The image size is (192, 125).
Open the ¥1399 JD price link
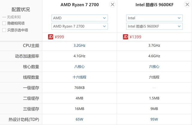pyautogui.click(x=135, y=37)
